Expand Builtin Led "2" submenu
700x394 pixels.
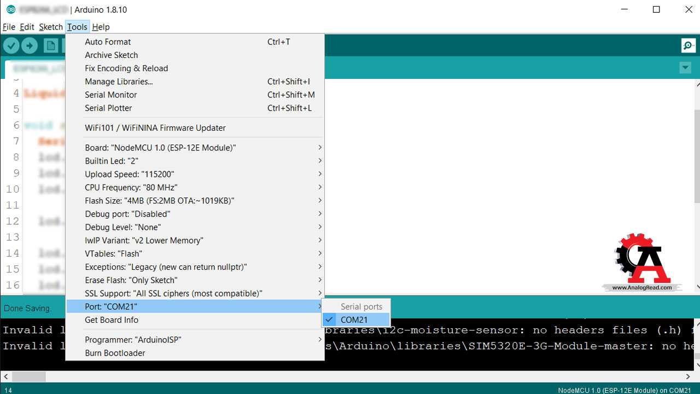coord(195,161)
